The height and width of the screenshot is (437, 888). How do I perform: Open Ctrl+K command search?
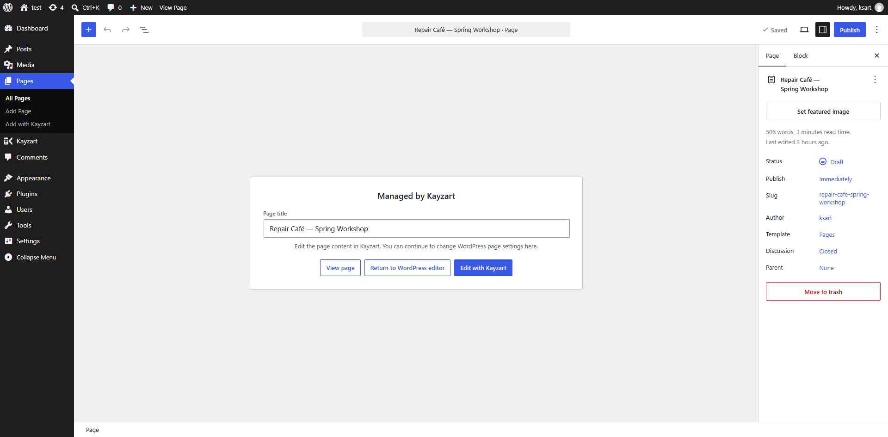coord(86,7)
